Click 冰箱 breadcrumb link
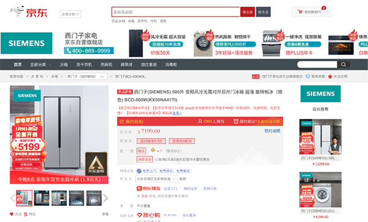Screen dimensions: 368x222 54,77
